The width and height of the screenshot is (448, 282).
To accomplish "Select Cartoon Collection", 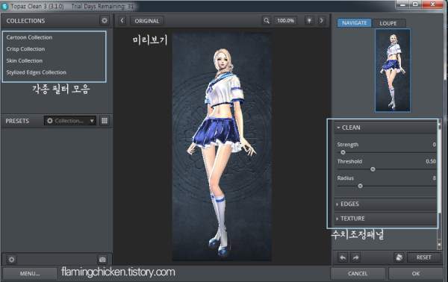I will point(29,37).
